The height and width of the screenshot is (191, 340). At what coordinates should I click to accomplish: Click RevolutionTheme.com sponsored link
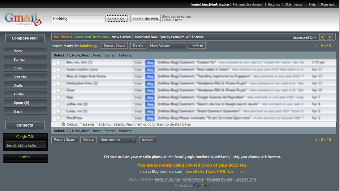(x=92, y=37)
